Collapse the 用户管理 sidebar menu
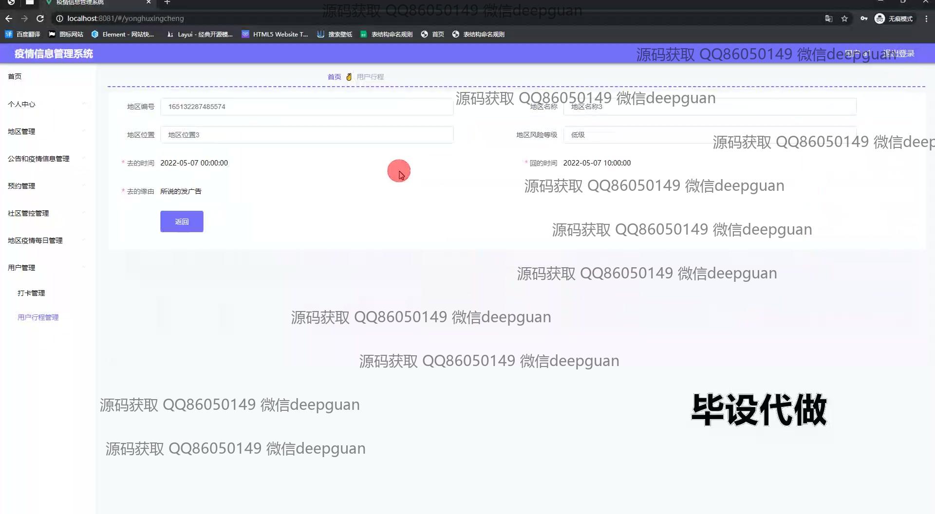The width and height of the screenshot is (935, 514). coord(48,268)
